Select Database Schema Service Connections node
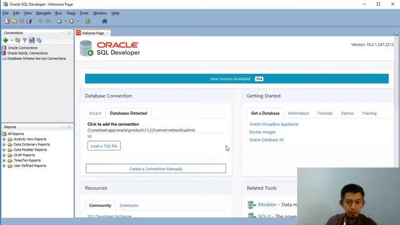 click(36, 58)
